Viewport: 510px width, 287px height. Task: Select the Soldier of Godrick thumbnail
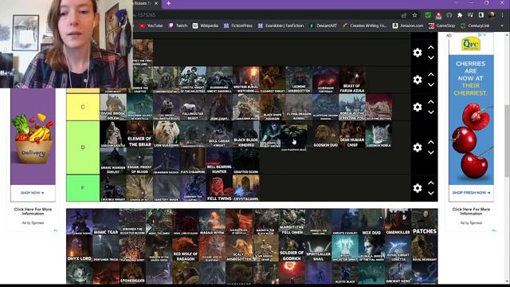tap(292, 248)
